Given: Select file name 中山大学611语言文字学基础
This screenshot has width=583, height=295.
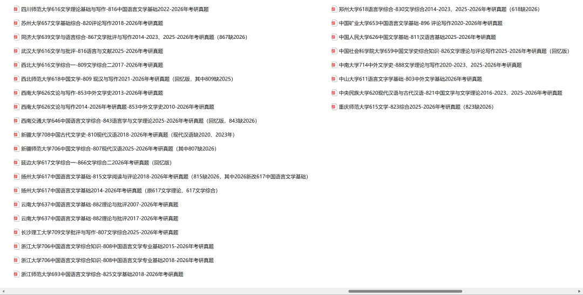Looking at the screenshot, I should 410,79.
